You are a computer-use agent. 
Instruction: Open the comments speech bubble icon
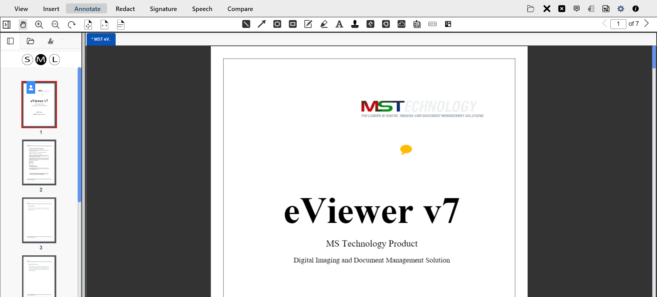(577, 9)
